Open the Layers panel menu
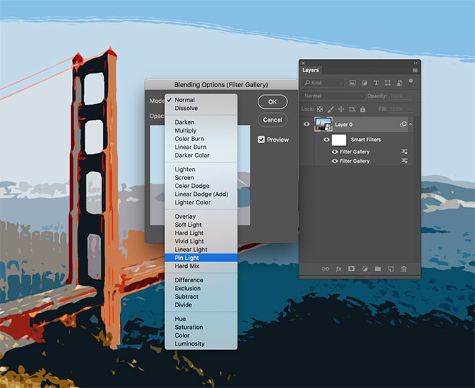This screenshot has height=388, width=475. [415, 71]
